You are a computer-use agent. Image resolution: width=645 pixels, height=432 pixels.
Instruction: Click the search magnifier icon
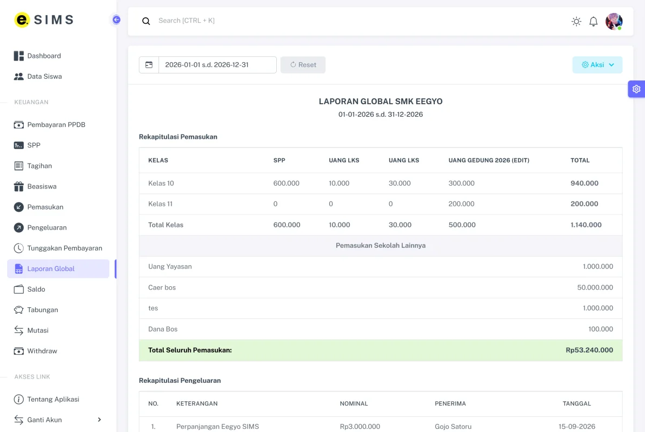pyautogui.click(x=146, y=21)
